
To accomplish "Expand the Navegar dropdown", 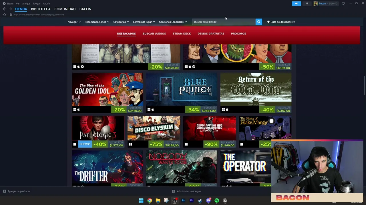I will 74,22.
